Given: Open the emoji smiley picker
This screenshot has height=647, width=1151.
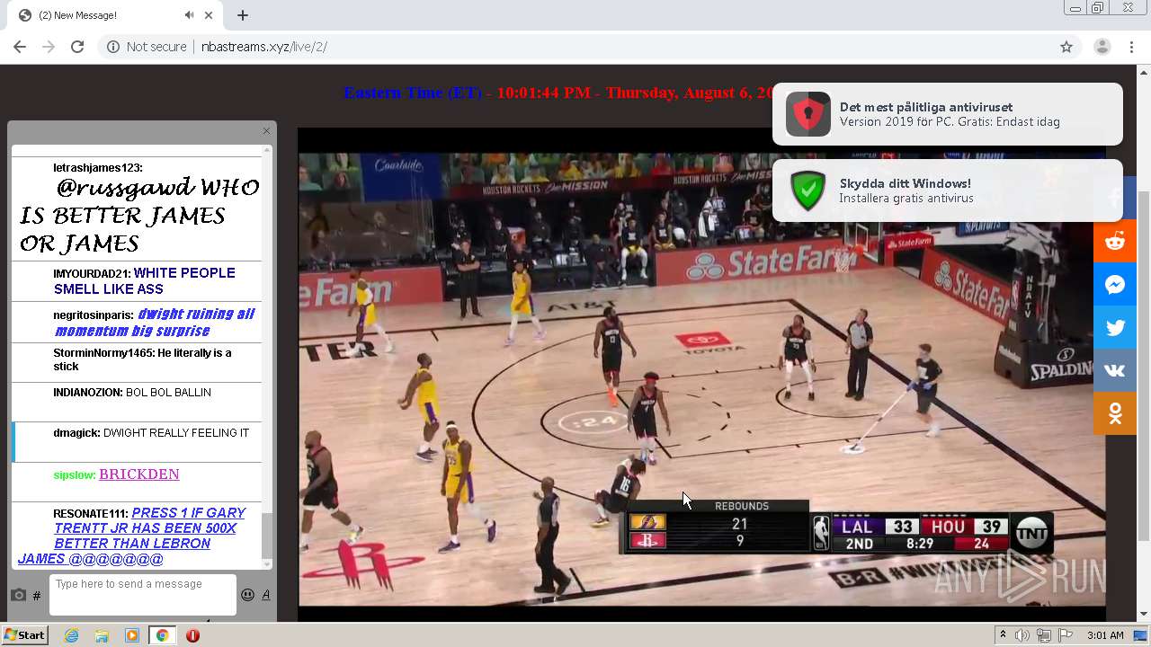Looking at the screenshot, I should pos(247,594).
